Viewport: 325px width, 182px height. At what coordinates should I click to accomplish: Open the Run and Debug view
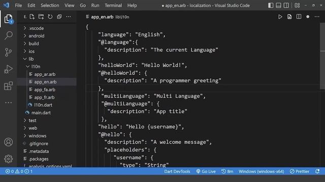(x=8, y=69)
